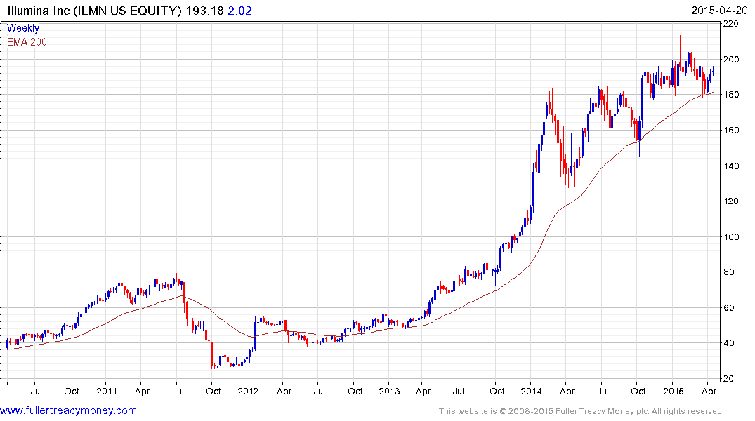Click the 200 price axis label
Viewport: 755px width, 421px height.
click(x=731, y=59)
